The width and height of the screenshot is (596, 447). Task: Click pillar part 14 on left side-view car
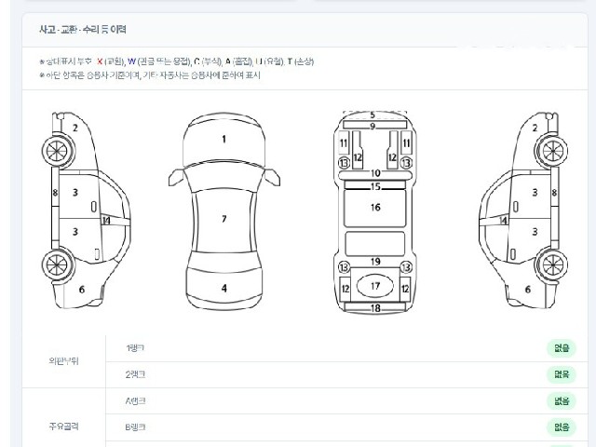pos(106,220)
